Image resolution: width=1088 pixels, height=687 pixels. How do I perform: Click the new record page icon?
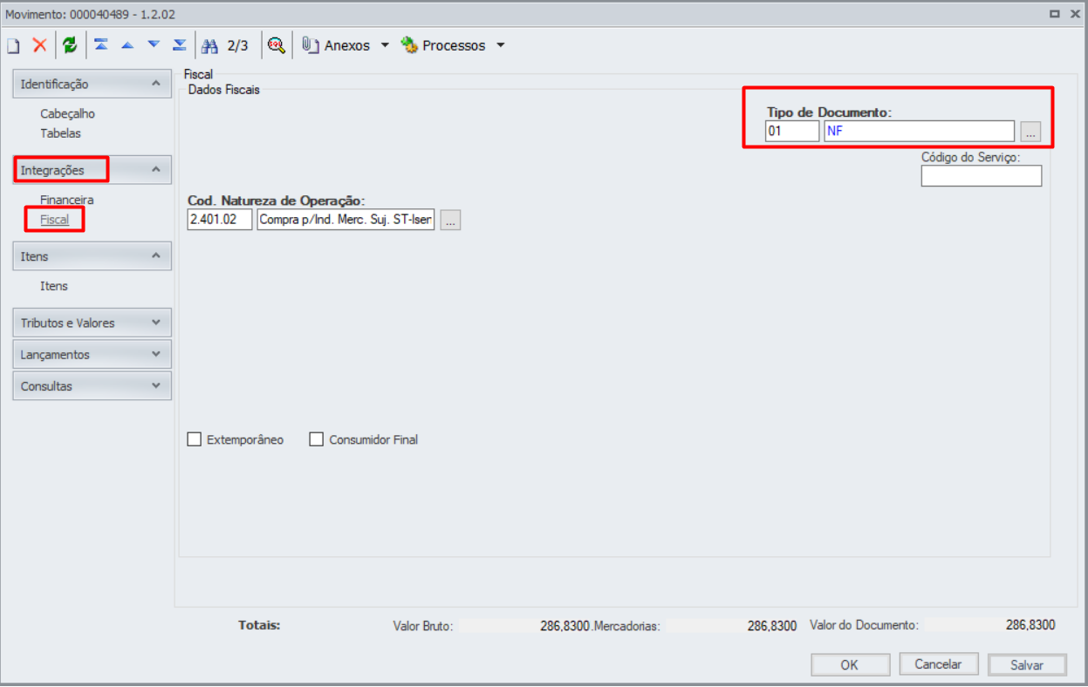tap(13, 45)
